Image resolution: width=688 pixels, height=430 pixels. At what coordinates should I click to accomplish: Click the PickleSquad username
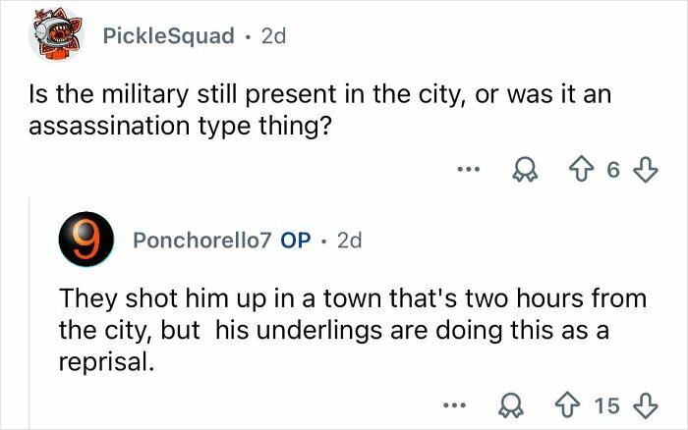click(168, 37)
